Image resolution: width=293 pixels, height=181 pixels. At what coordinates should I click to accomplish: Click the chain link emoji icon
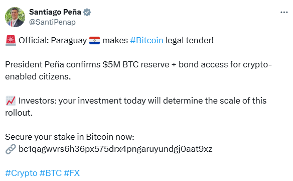[11, 149]
